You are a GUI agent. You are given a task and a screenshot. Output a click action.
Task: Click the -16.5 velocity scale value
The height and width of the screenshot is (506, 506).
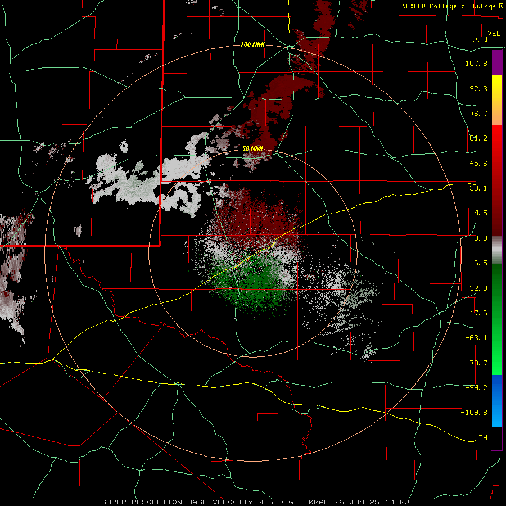coord(476,263)
